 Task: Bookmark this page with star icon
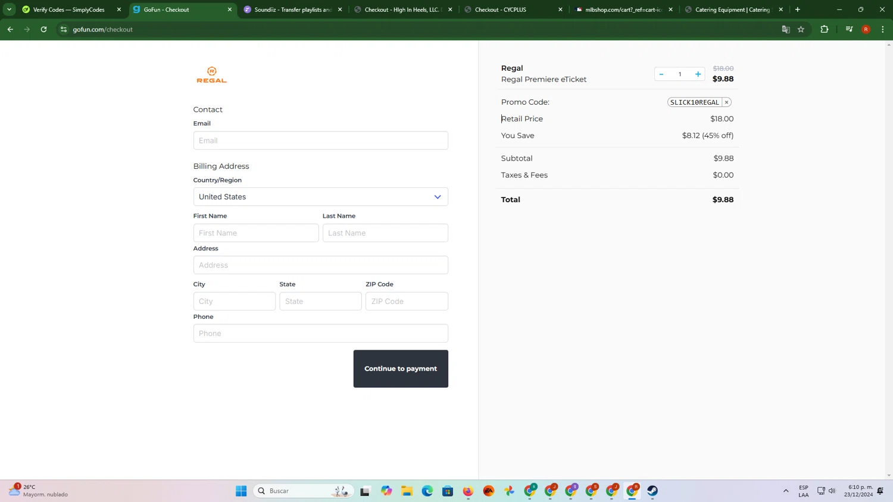pos(801,29)
